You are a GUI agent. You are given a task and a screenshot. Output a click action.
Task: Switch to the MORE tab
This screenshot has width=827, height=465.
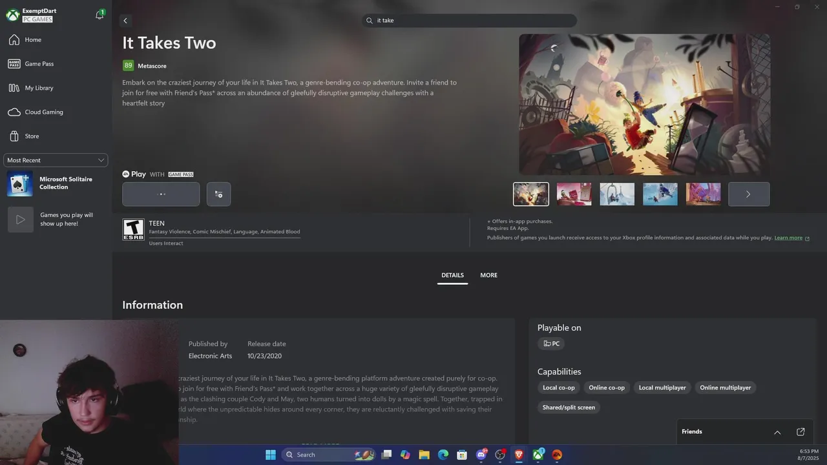pos(488,275)
